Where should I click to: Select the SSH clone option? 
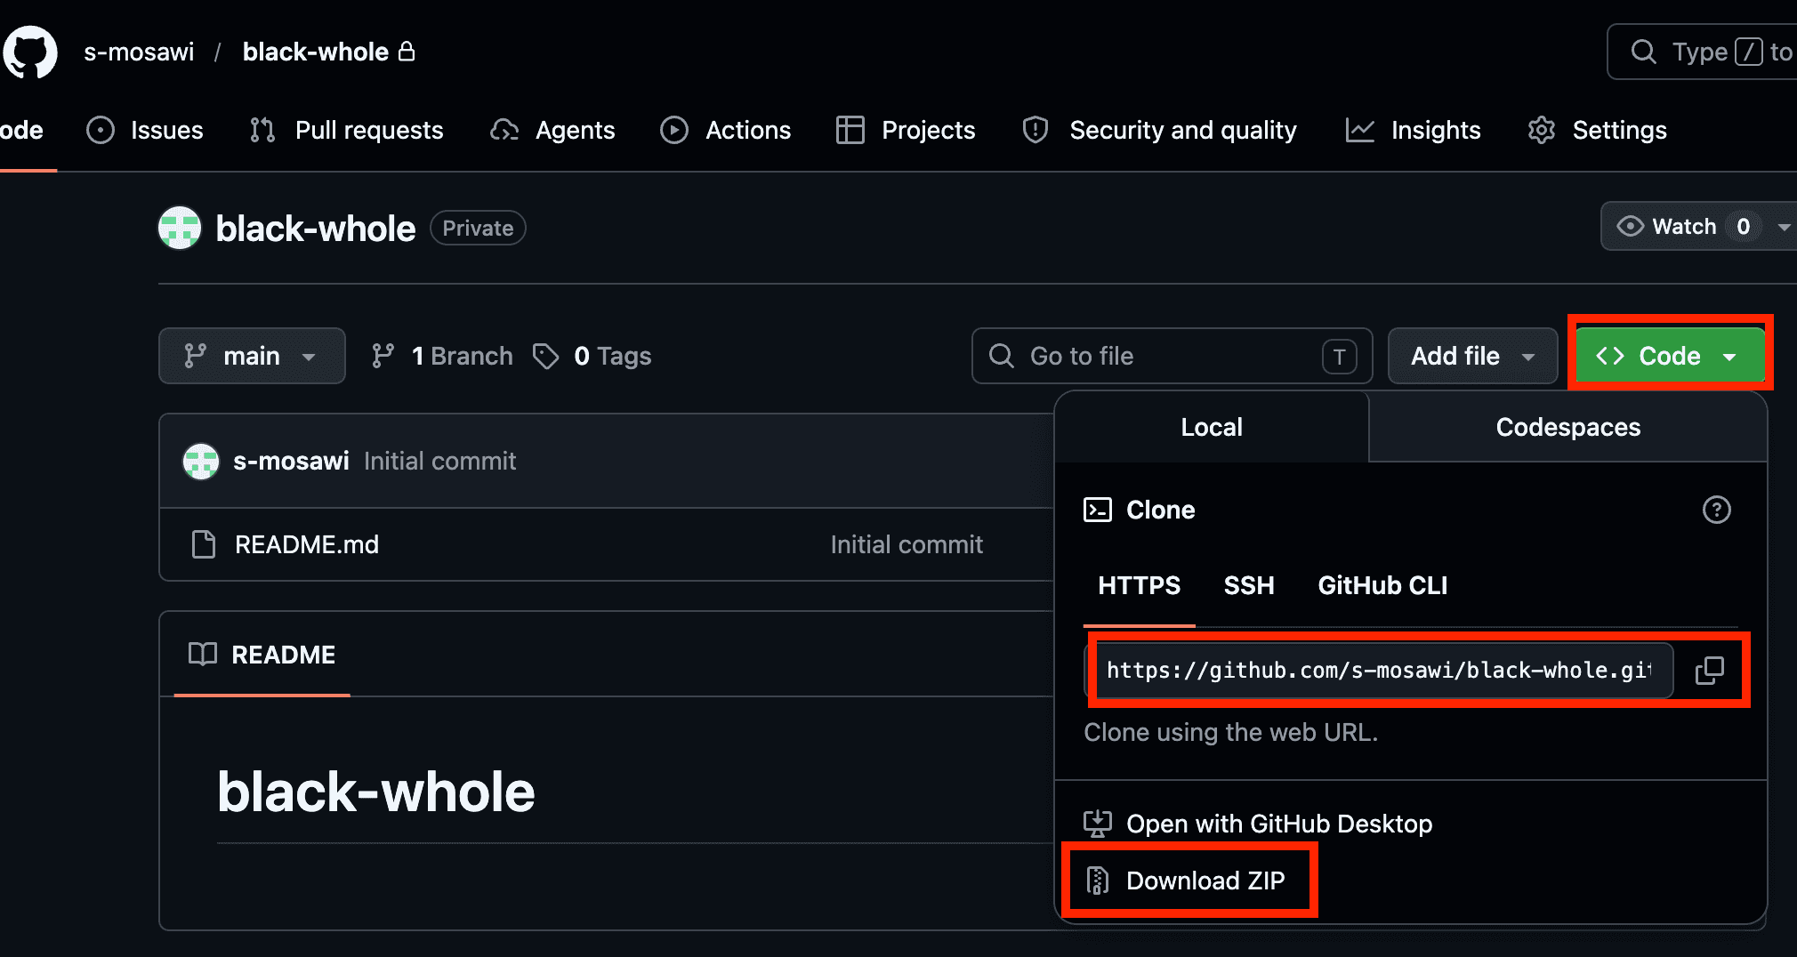click(1249, 585)
